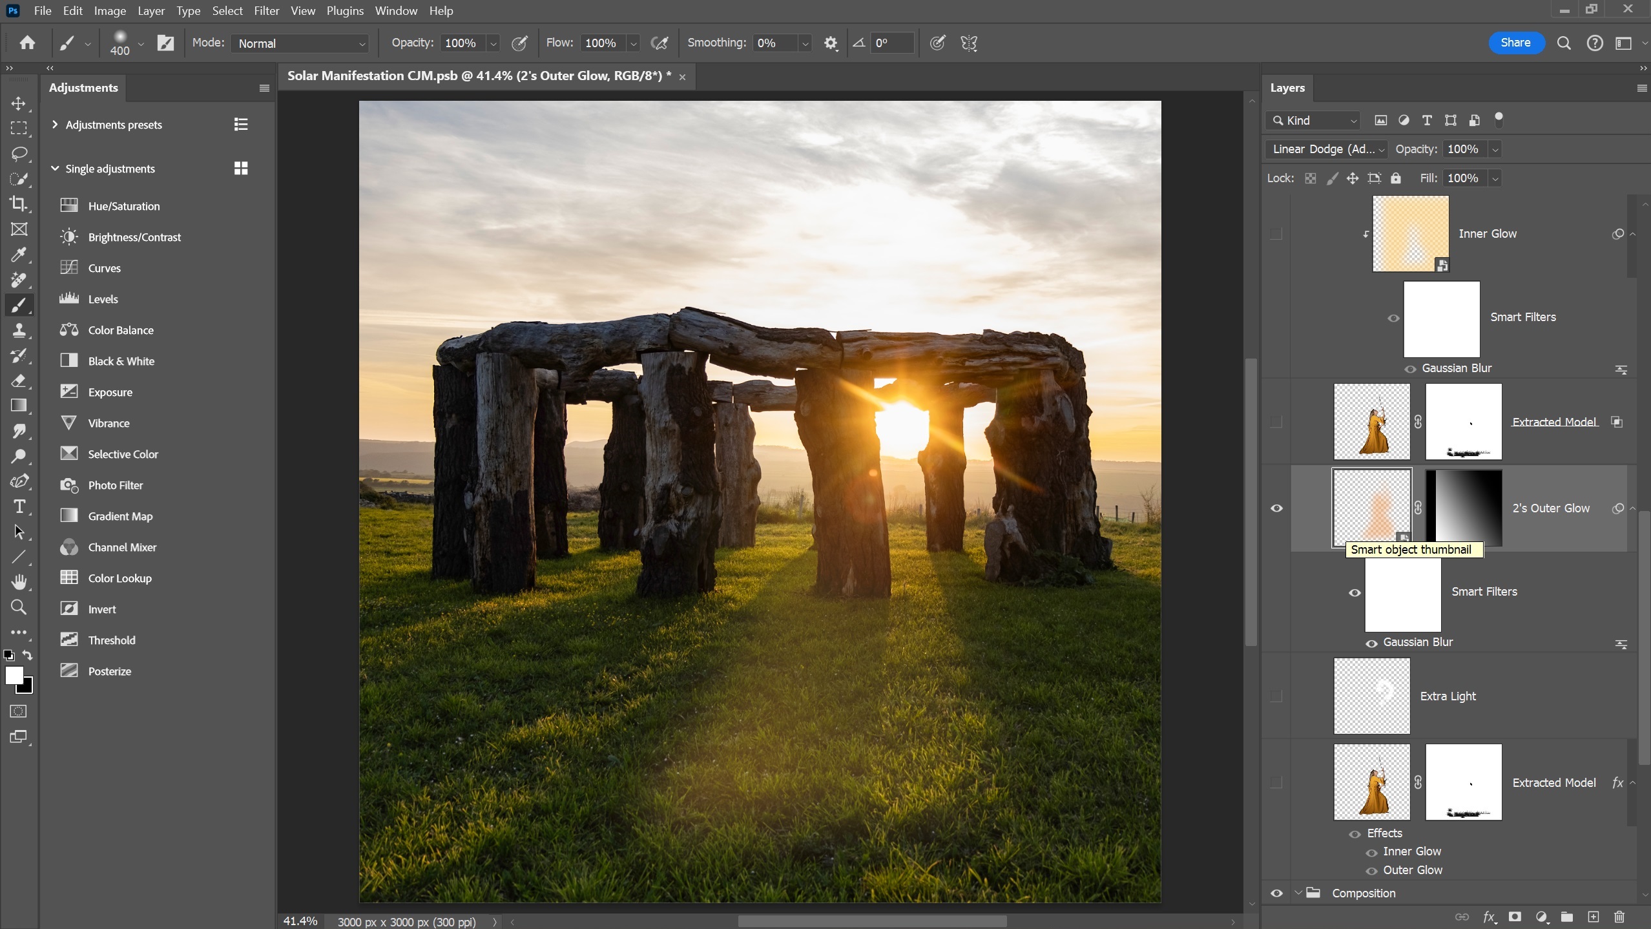Viewport: 1651px width, 929px height.
Task: Create new layer via plus icon
Action: tap(1594, 917)
